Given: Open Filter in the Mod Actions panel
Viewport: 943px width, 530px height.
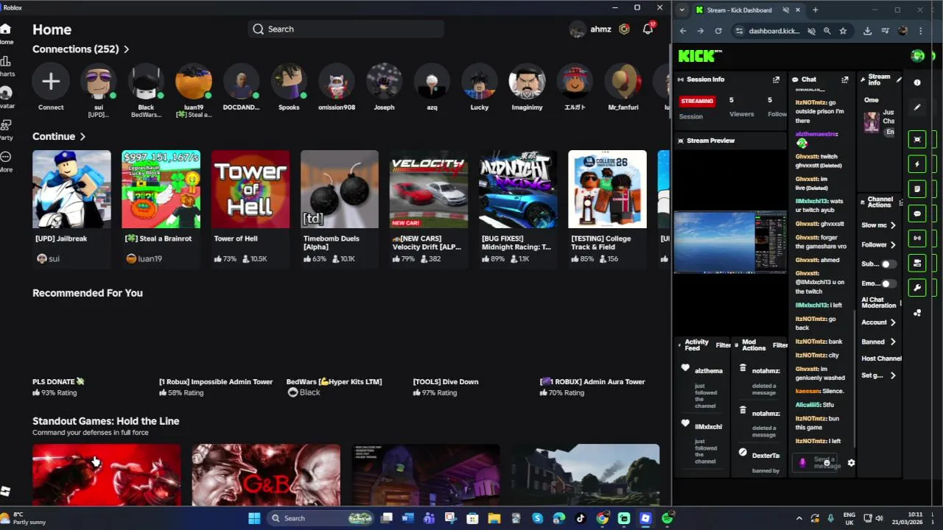Looking at the screenshot, I should [779, 345].
